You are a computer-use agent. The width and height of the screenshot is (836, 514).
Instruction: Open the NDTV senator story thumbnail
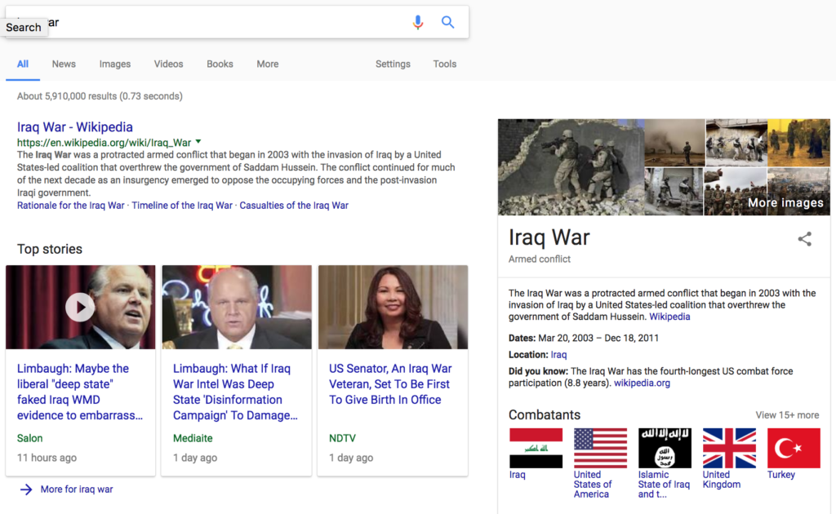coord(393,308)
